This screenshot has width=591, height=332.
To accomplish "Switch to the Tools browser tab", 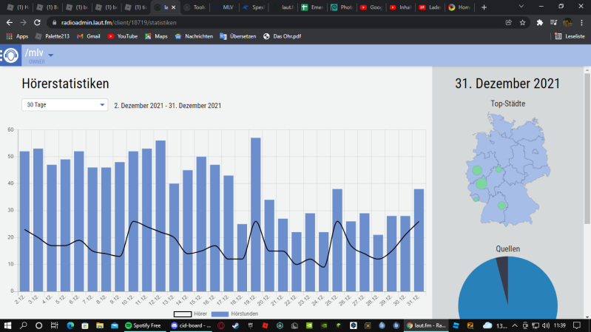I will pos(195,7).
